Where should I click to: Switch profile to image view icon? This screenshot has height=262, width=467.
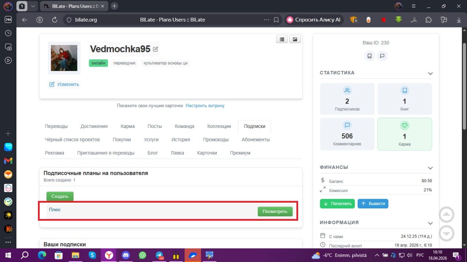(x=295, y=39)
